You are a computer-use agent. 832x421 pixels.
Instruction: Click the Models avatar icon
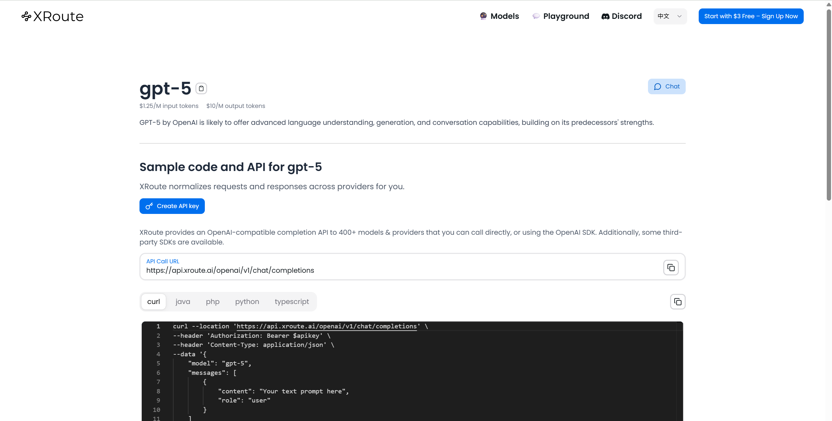(x=483, y=16)
